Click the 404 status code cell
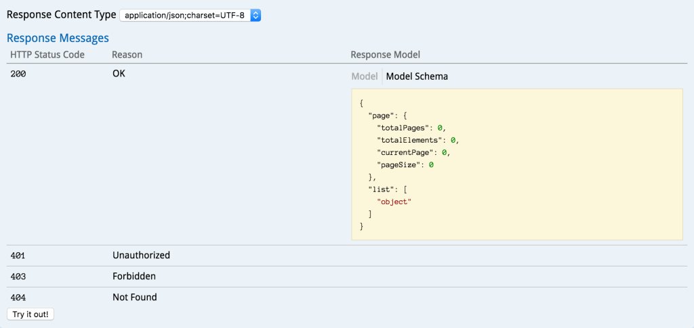The height and width of the screenshot is (328, 694). click(18, 298)
